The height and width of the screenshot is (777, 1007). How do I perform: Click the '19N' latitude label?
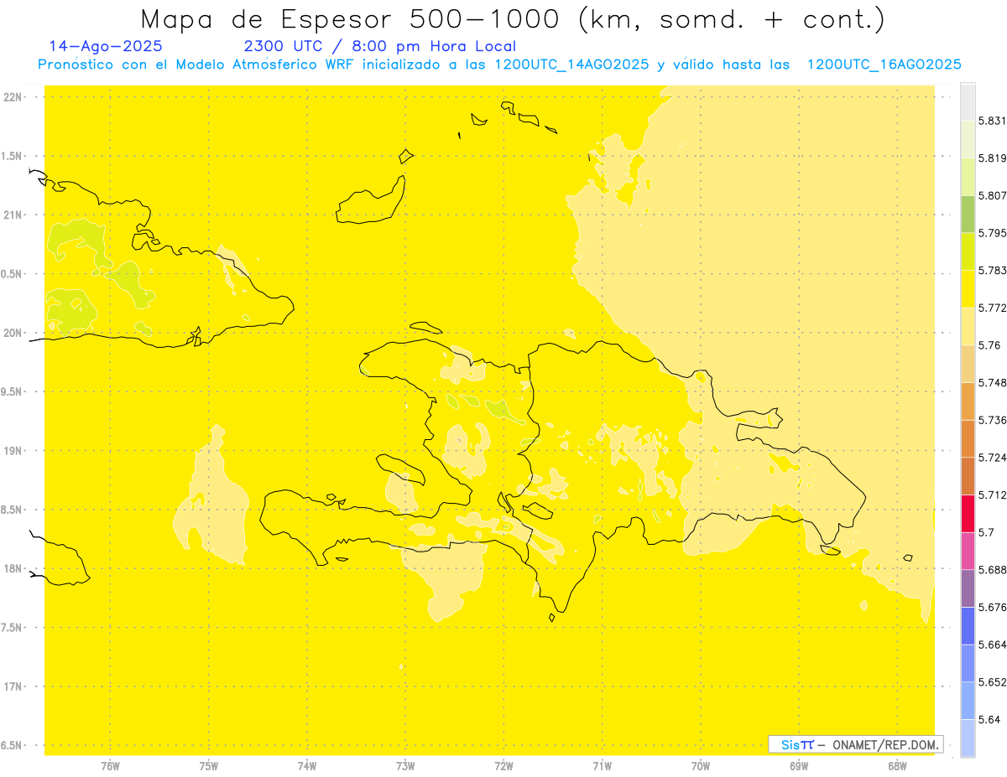pos(13,451)
